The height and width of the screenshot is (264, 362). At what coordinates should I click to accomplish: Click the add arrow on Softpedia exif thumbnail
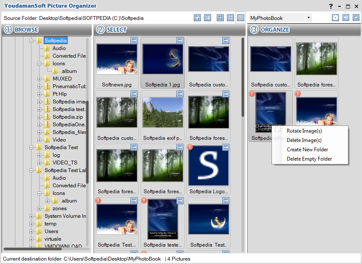180,94
